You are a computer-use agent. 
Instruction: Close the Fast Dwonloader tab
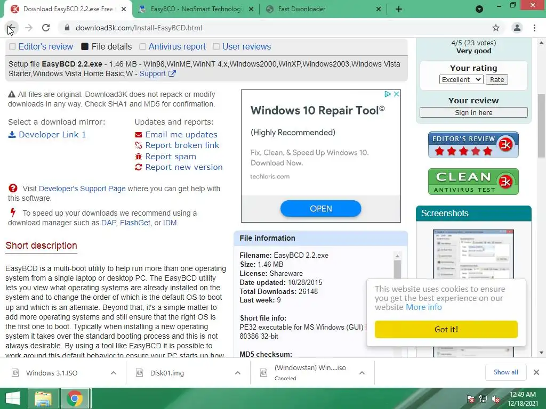379,9
